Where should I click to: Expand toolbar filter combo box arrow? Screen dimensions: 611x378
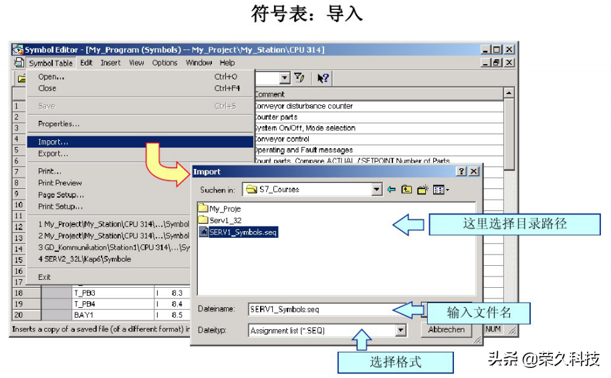(x=285, y=78)
